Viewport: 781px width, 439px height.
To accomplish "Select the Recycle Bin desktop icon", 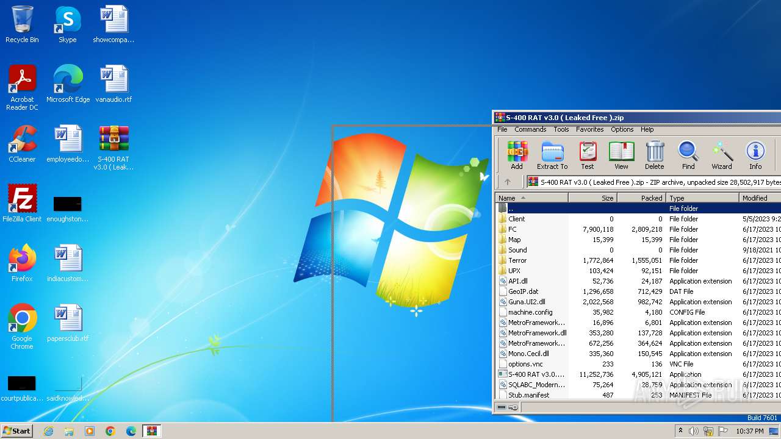I will (22, 25).
